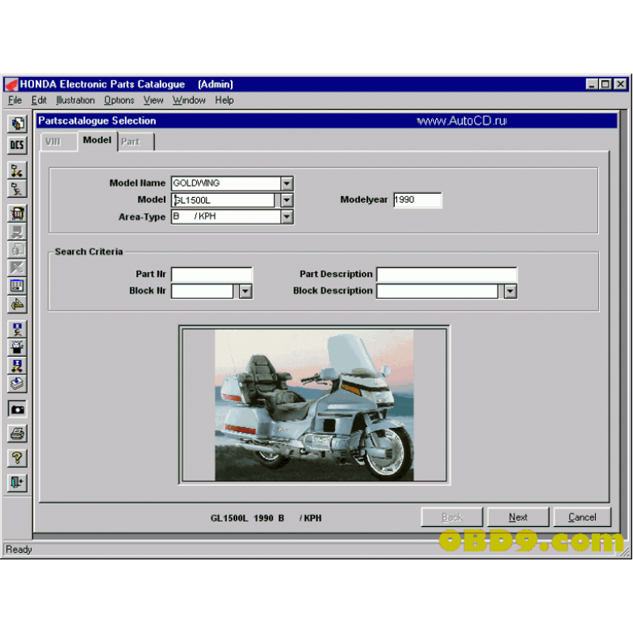Click the Gold Wing motorcycle picture
The width and height of the screenshot is (633, 633).
314,405
